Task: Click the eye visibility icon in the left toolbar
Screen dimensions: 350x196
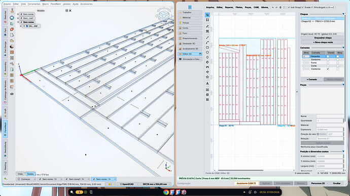Action: (x=12, y=94)
